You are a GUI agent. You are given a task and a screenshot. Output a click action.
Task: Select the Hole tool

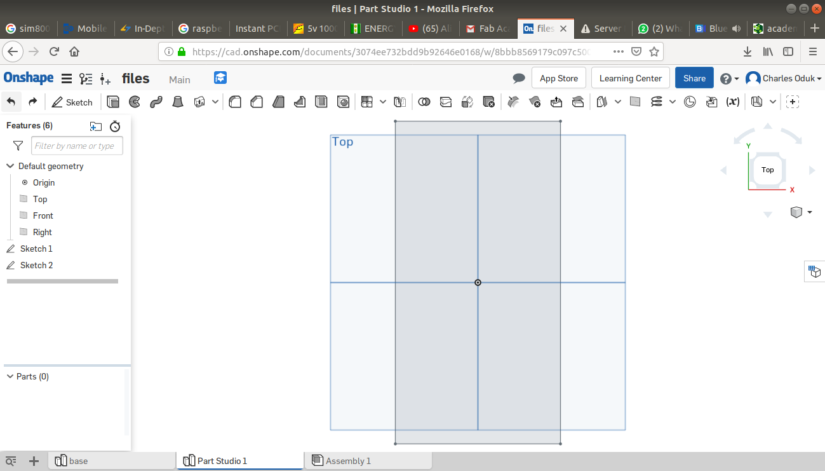(343, 102)
